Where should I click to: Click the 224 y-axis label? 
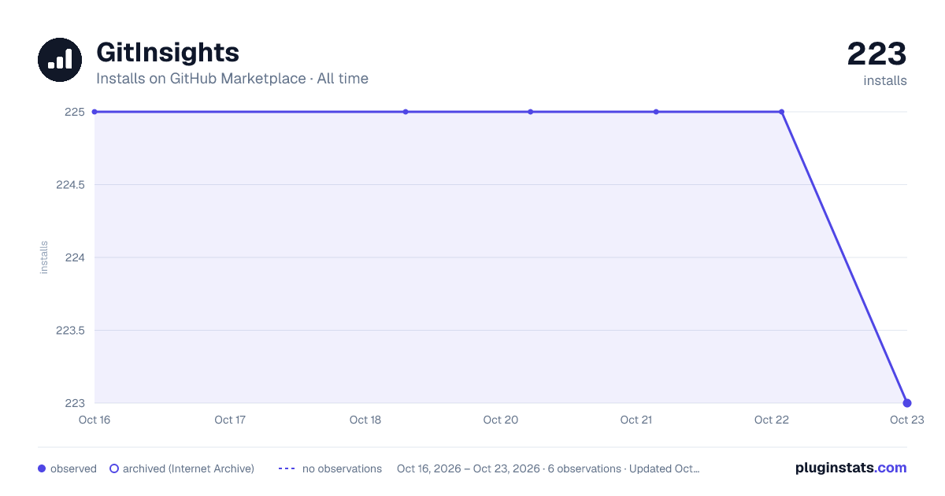click(x=75, y=257)
